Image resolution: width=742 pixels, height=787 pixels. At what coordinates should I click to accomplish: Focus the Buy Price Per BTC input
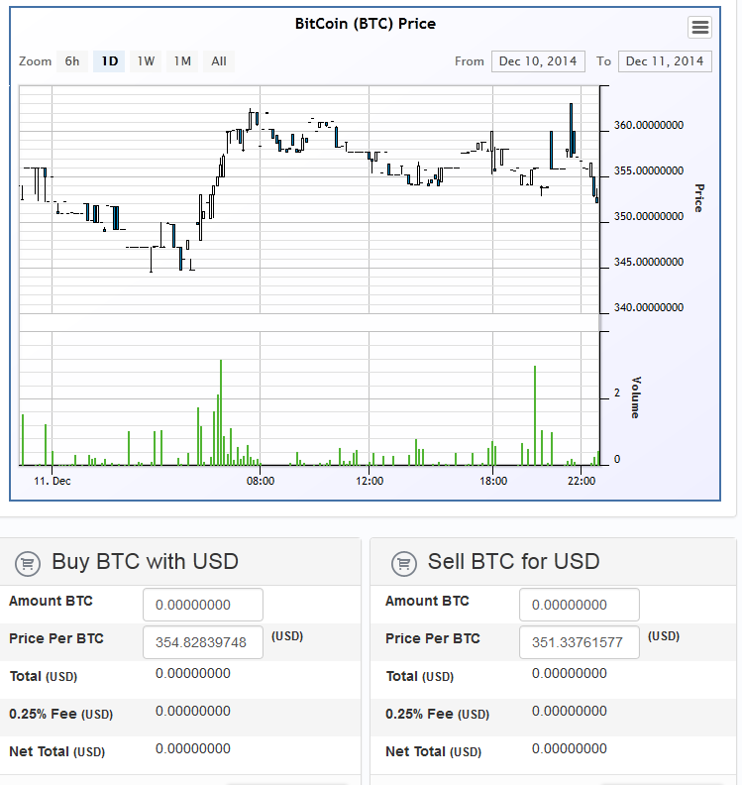[x=203, y=642]
